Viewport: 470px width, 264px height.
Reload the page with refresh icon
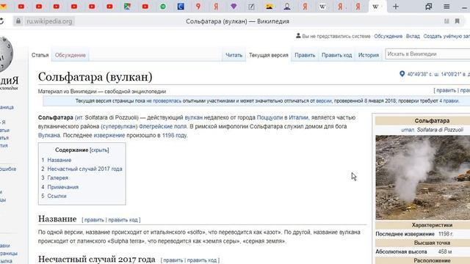1,21
